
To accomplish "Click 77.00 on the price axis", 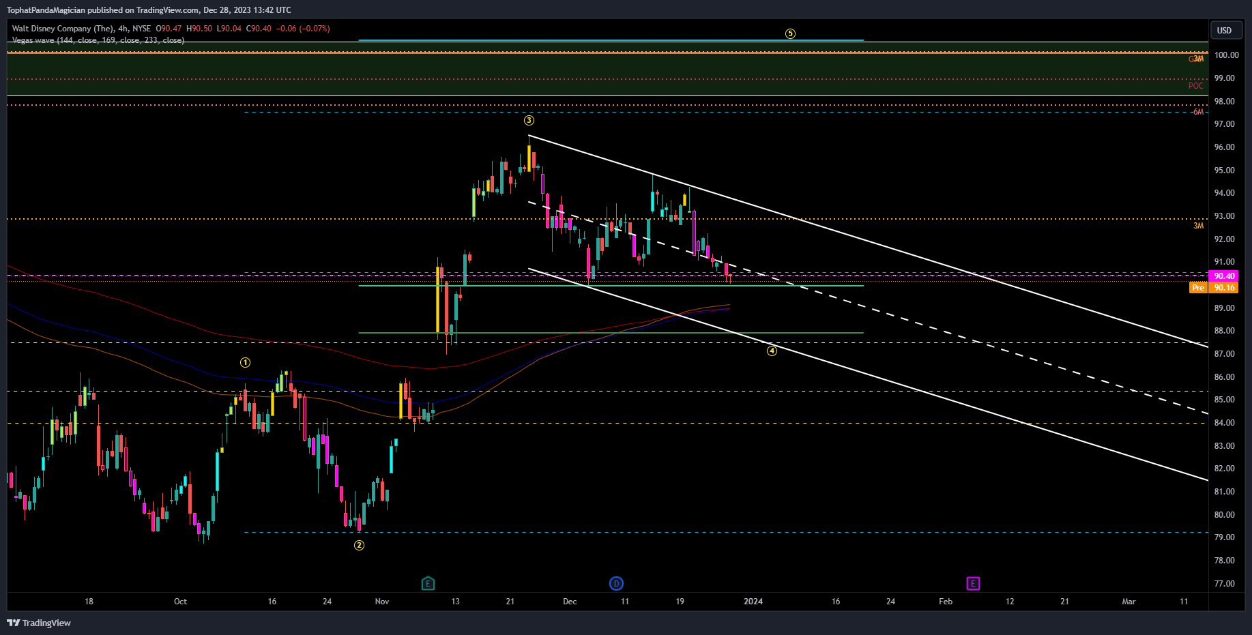I will click(1224, 584).
